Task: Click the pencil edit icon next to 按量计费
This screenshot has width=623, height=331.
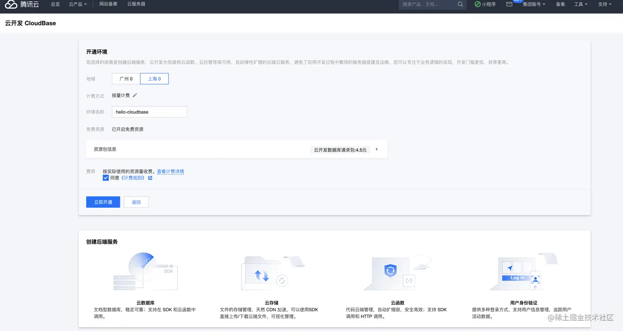Action: (134, 95)
